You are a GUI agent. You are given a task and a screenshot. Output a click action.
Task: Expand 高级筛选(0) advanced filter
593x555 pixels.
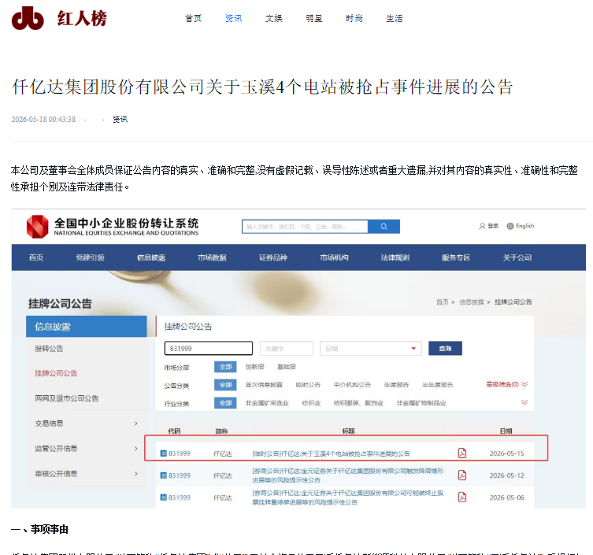[x=507, y=384]
